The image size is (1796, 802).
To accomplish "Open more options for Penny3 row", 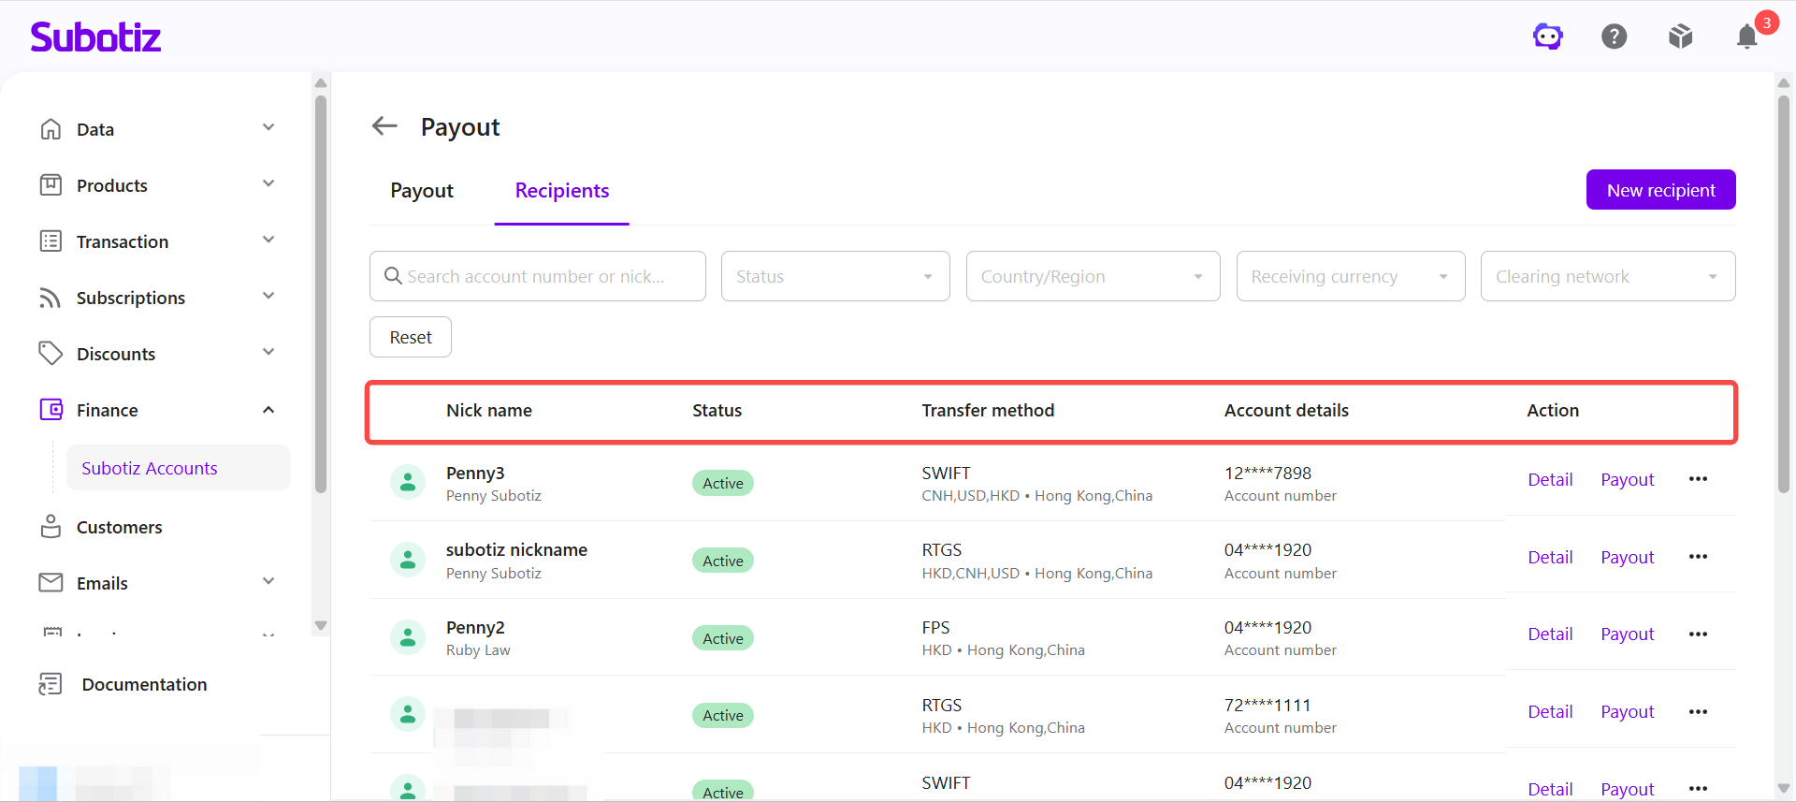I will pyautogui.click(x=1699, y=479).
